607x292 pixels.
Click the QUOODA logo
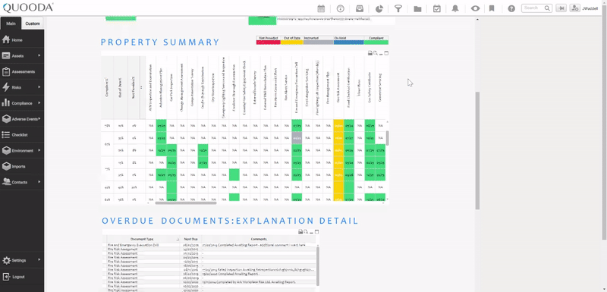pyautogui.click(x=28, y=8)
